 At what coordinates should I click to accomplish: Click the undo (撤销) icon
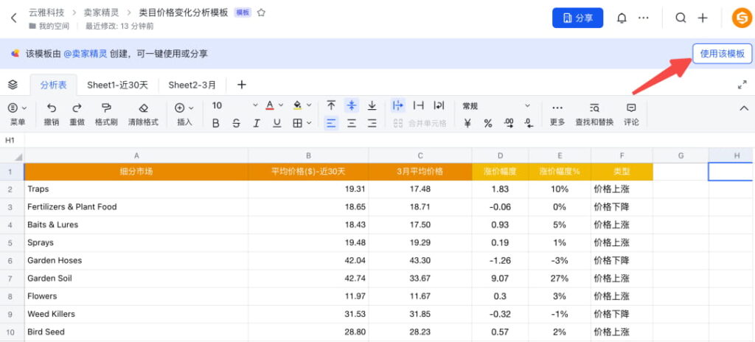51,108
